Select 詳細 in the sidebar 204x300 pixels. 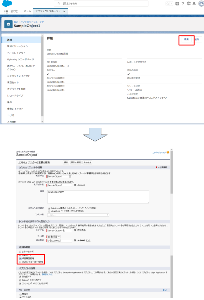click(x=21, y=40)
